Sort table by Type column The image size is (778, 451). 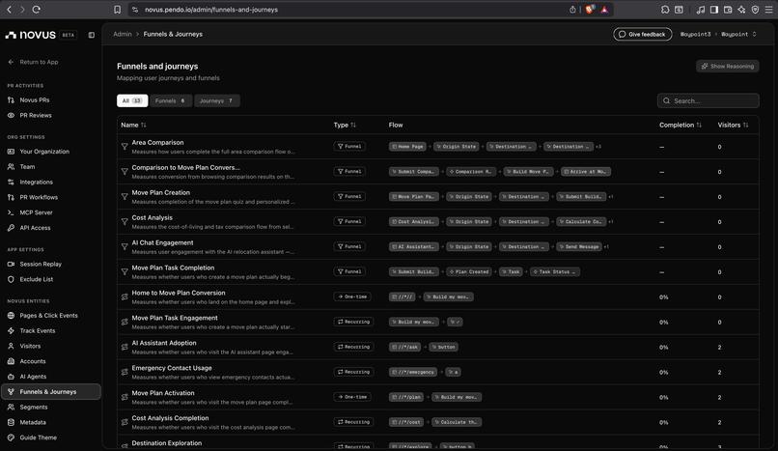[x=345, y=125]
